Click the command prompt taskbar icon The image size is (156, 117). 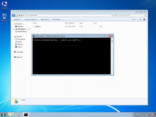(x=26, y=115)
